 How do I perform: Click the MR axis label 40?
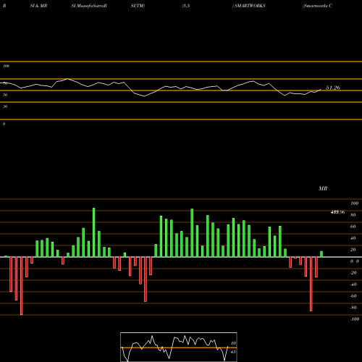pos(353,238)
